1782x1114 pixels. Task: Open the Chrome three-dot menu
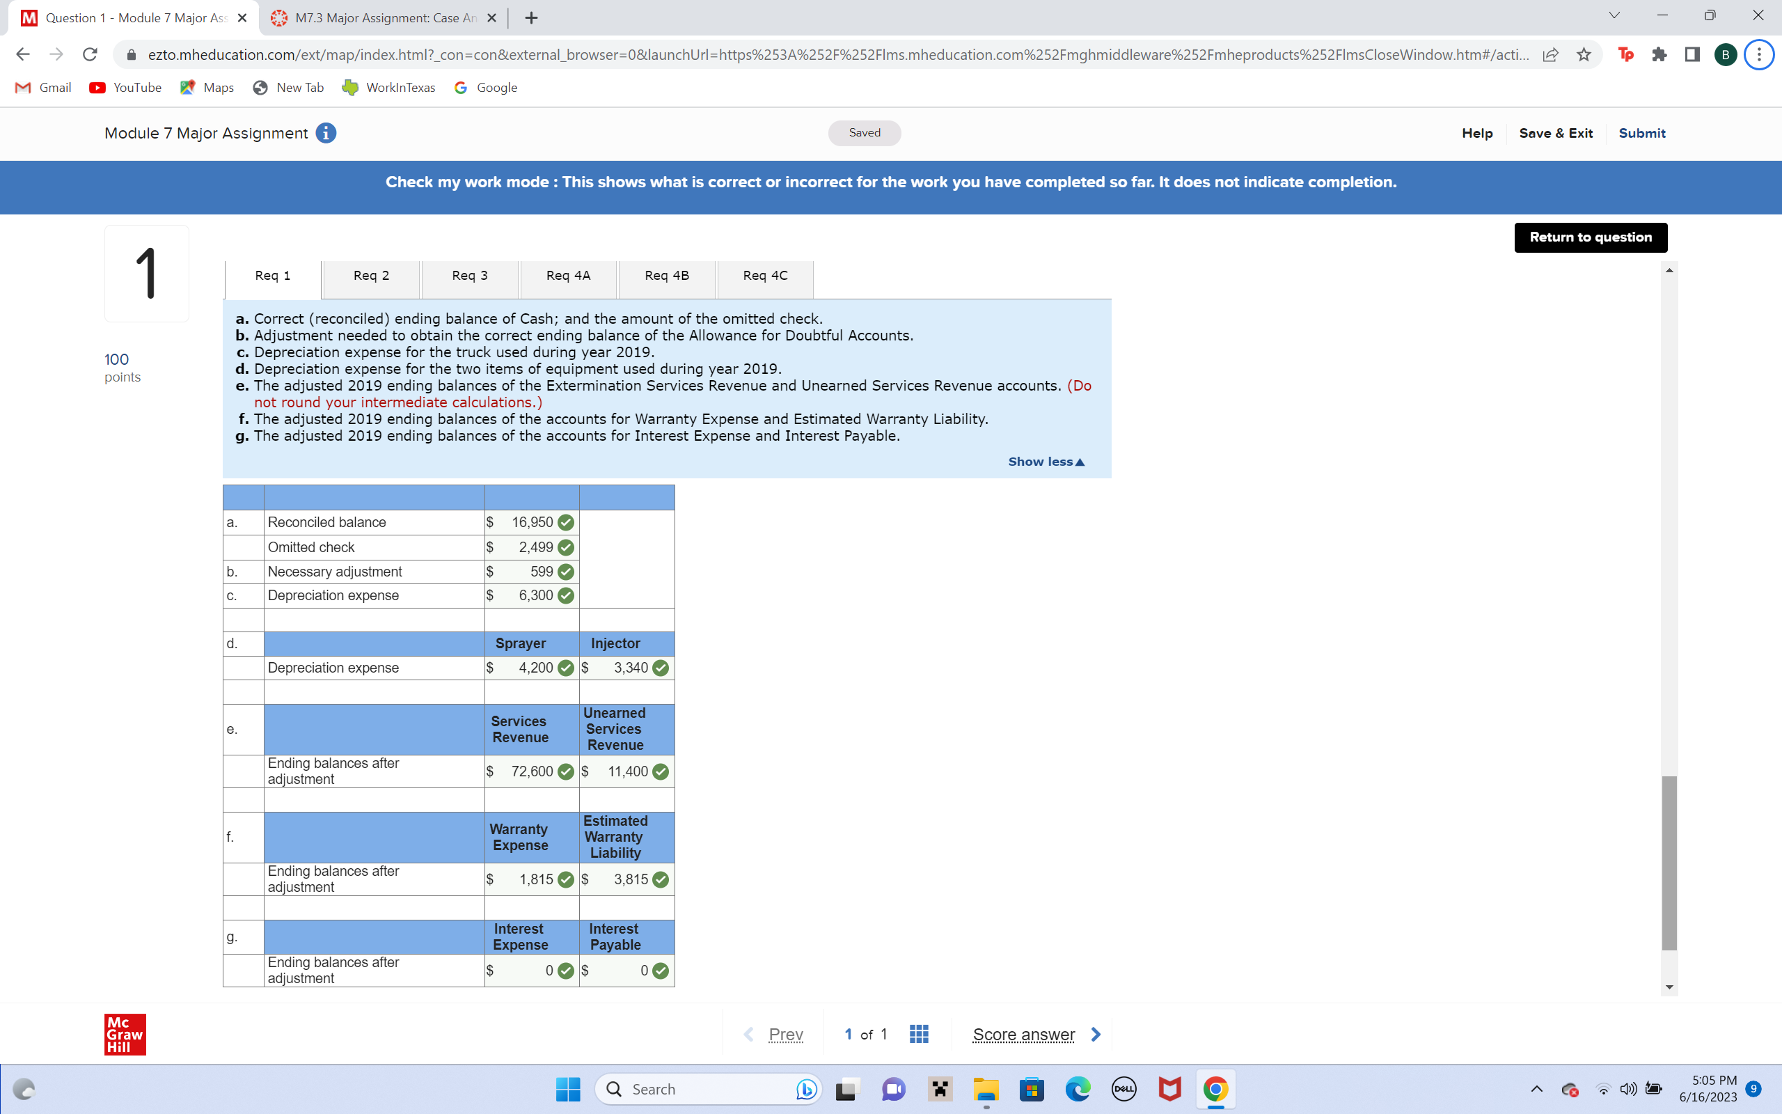pos(1759,54)
